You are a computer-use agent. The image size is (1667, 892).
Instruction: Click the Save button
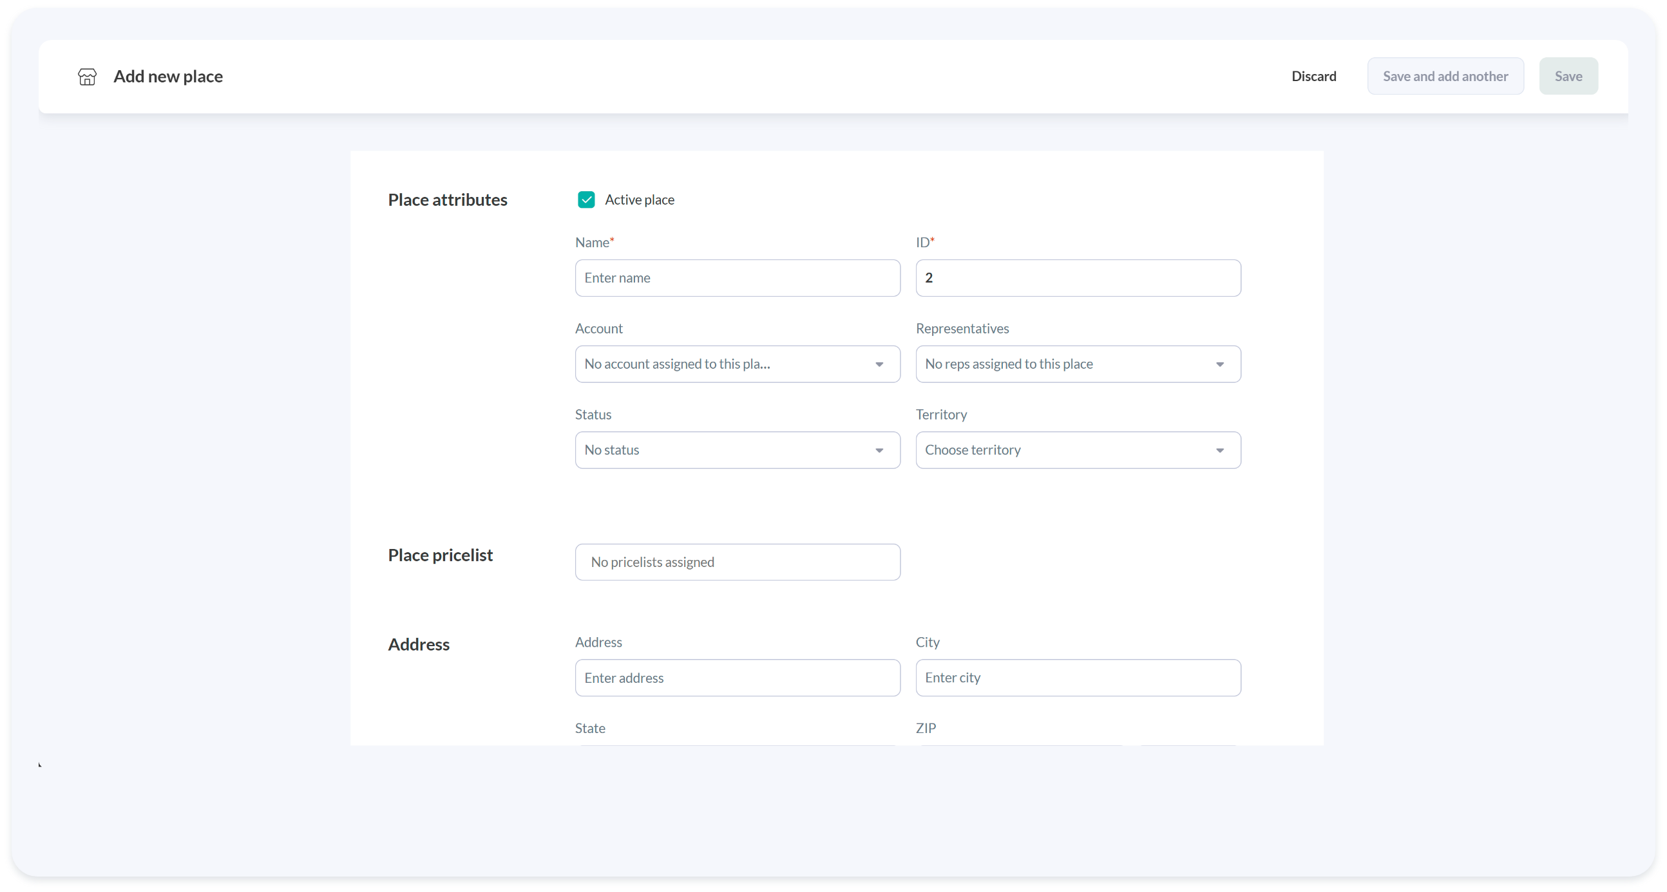tap(1568, 77)
